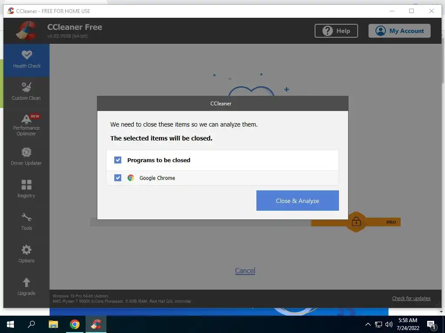
Task: Click the "Programs to be closed" heading
Action: [159, 160]
